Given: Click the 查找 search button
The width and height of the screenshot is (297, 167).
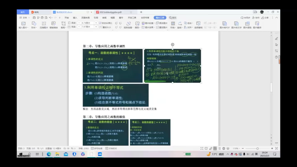Looking at the screenshot, I should [173, 18].
